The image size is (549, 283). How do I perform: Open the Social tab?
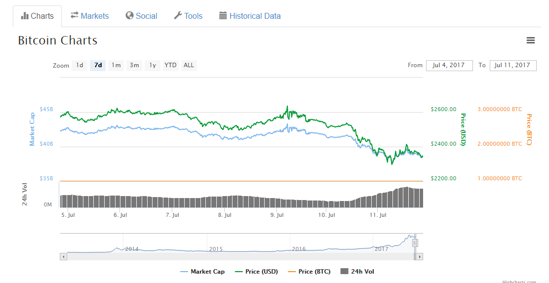pyautogui.click(x=142, y=16)
